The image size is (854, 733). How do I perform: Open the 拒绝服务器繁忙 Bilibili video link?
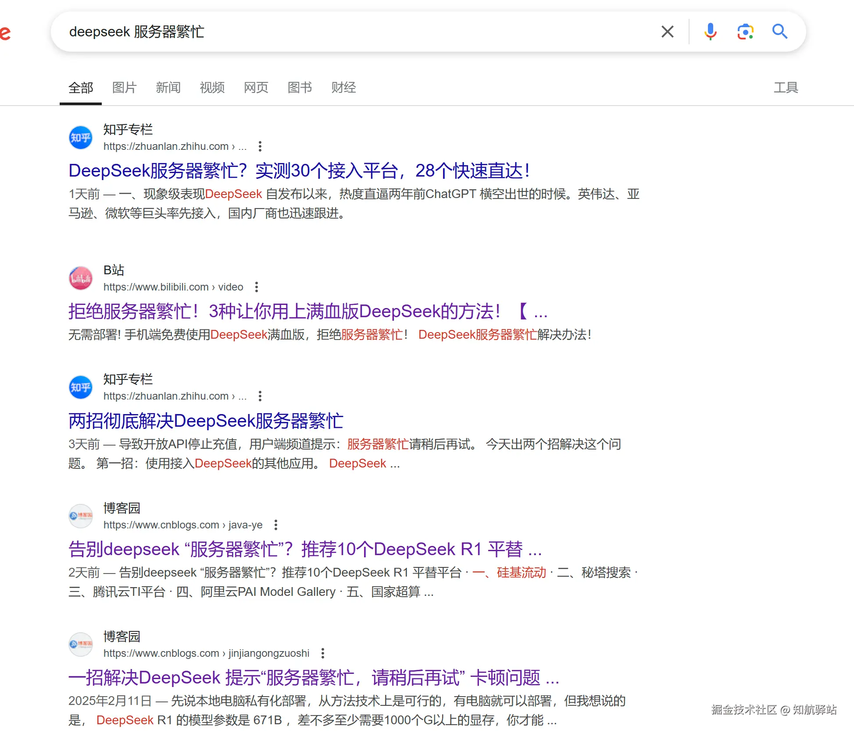pos(307,312)
